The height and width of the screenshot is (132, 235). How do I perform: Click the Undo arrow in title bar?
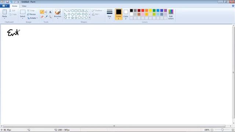tap(11, 2)
